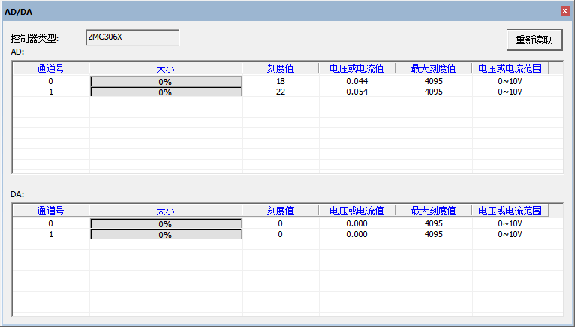
Task: Click the AD/DA title bar text
Action: [x=18, y=12]
